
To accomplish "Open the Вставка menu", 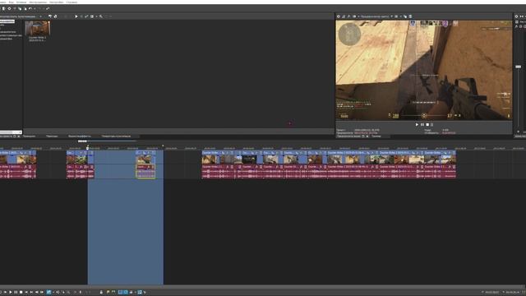I will point(21,2).
